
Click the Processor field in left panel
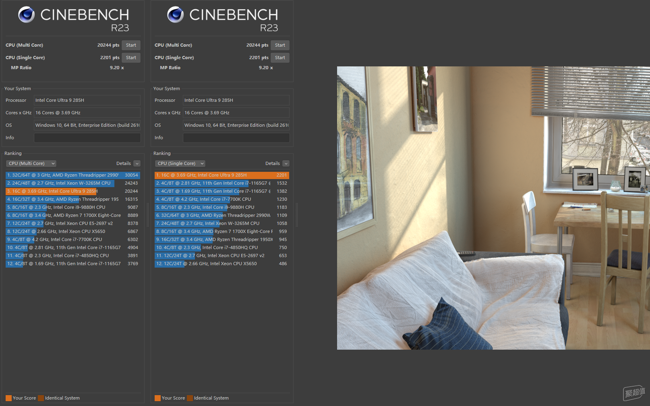pos(87,100)
